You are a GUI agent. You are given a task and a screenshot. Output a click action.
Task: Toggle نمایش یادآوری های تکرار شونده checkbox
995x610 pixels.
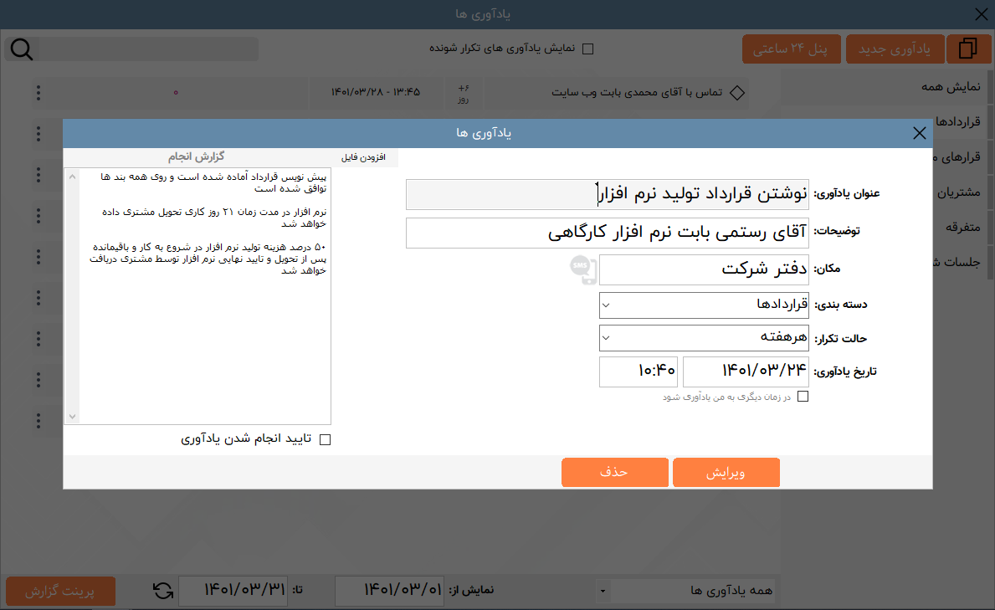[x=587, y=49]
